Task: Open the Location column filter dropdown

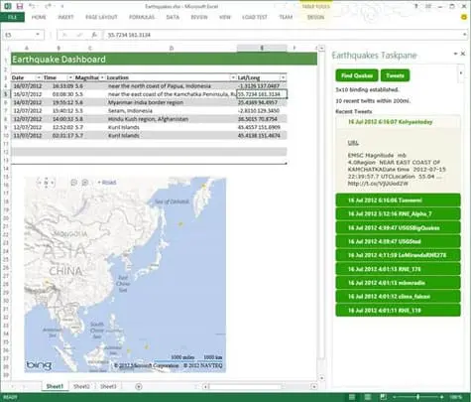Action: tap(233, 77)
